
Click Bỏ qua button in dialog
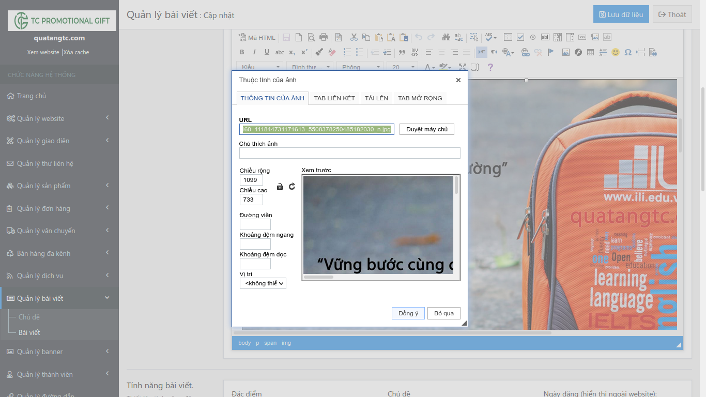(x=444, y=313)
